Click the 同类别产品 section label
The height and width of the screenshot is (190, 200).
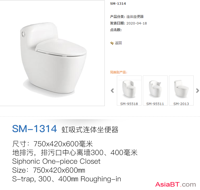click(119, 72)
